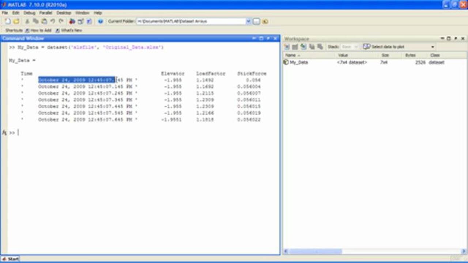Click the New variable icon in Workspace
Image resolution: width=468 pixels, height=263 pixels.
click(x=287, y=47)
